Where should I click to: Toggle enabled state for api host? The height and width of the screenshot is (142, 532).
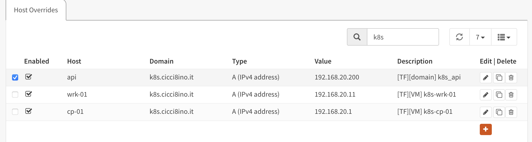pyautogui.click(x=28, y=77)
